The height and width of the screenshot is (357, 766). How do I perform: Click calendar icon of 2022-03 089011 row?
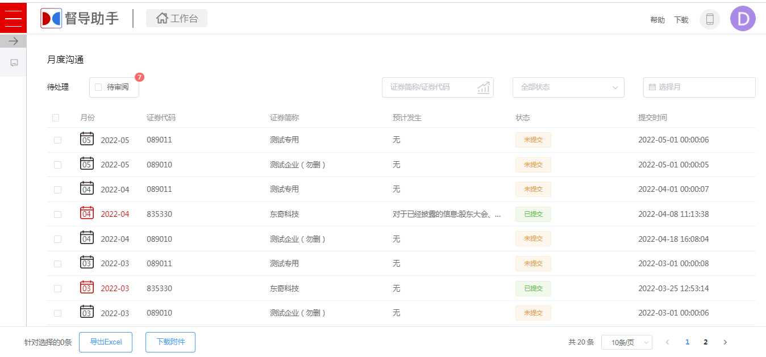click(87, 263)
